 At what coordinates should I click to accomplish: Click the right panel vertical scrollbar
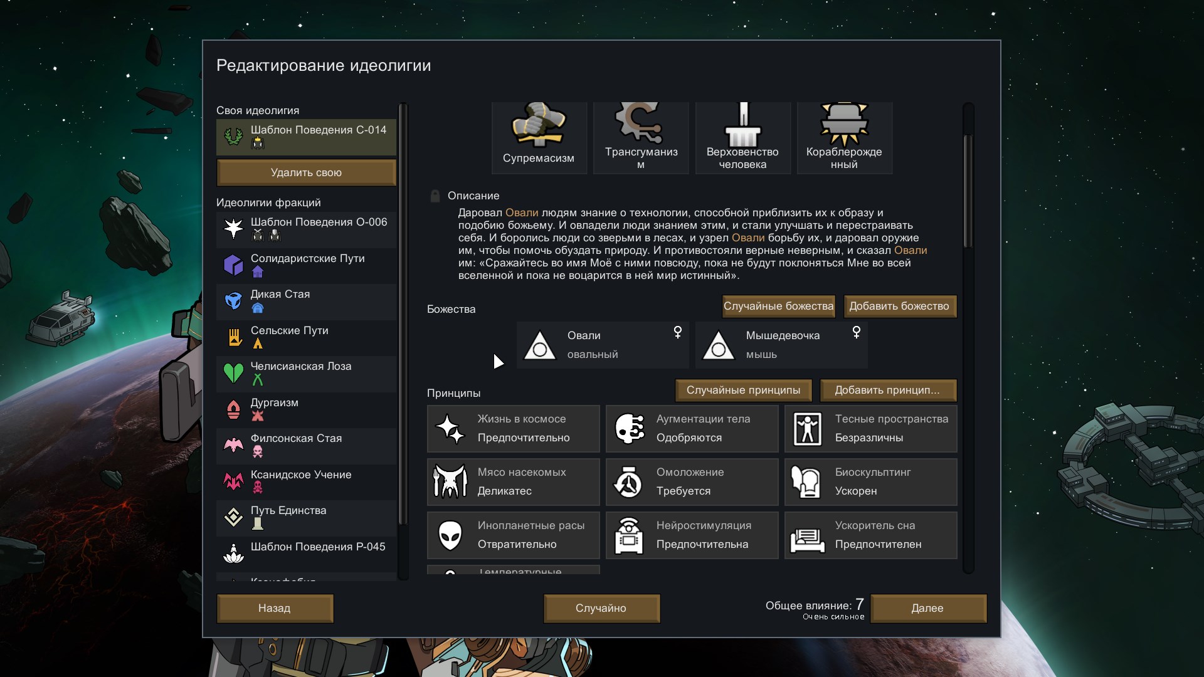[968, 191]
